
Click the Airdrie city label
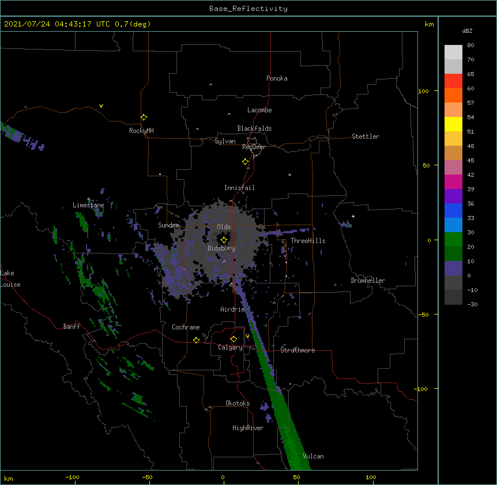click(233, 309)
